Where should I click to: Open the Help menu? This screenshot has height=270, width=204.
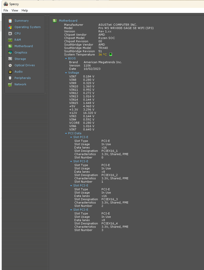click(x=25, y=10)
